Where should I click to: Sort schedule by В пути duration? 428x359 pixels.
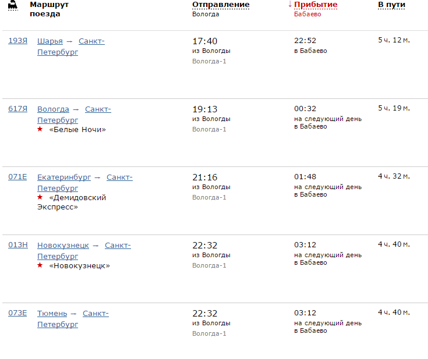click(391, 5)
